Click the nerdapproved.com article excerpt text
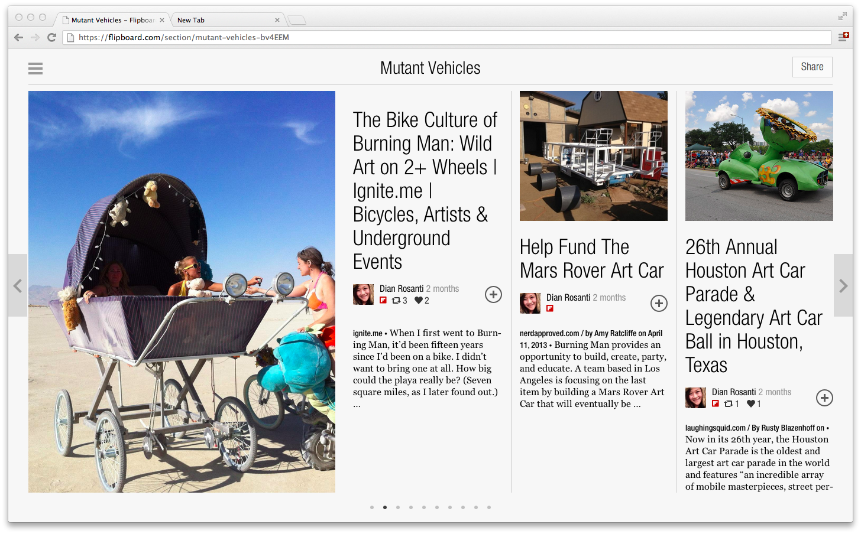 [593, 369]
